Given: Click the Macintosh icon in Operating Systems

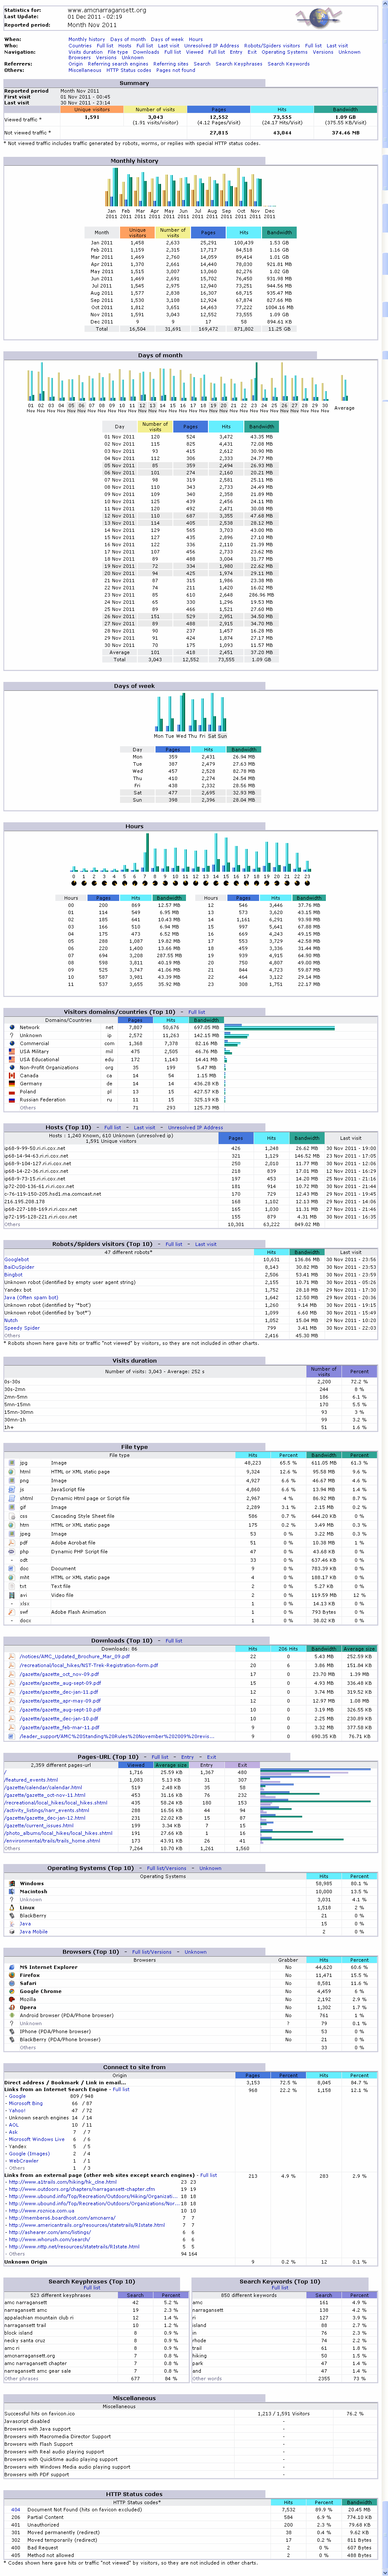Looking at the screenshot, I should (x=12, y=1891).
